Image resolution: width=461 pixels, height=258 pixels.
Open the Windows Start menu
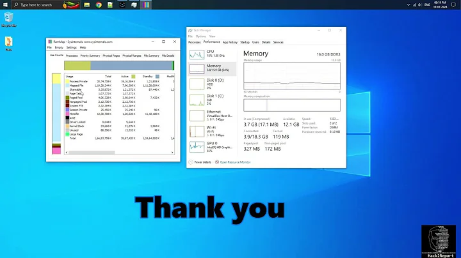[x=5, y=4]
